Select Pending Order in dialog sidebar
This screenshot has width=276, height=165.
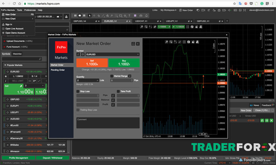tap(58, 70)
